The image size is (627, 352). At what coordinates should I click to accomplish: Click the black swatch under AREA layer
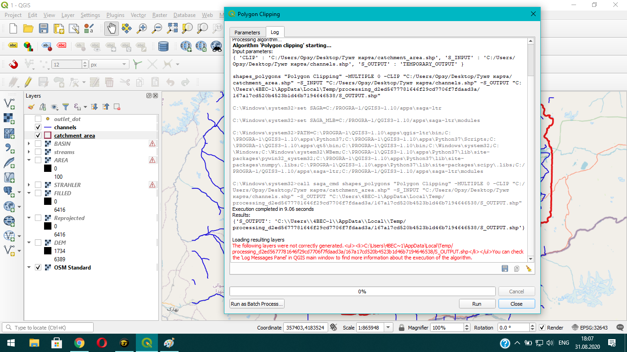(x=48, y=169)
